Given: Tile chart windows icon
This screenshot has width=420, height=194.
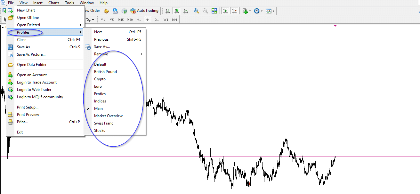Looking at the screenshot, I should pos(214,11).
